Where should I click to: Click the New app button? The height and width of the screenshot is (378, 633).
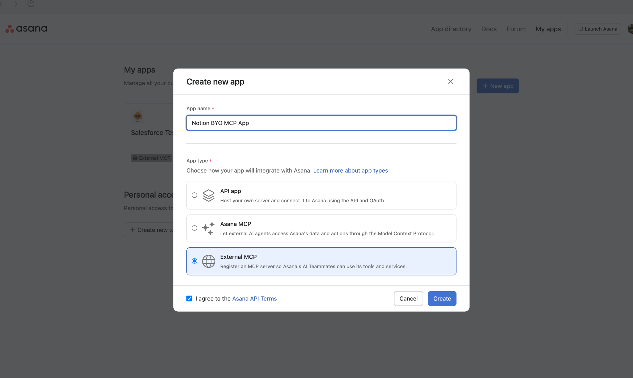(x=498, y=86)
